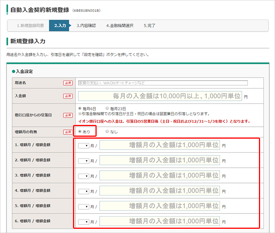Click the 入金額 amount input field

point(160,95)
